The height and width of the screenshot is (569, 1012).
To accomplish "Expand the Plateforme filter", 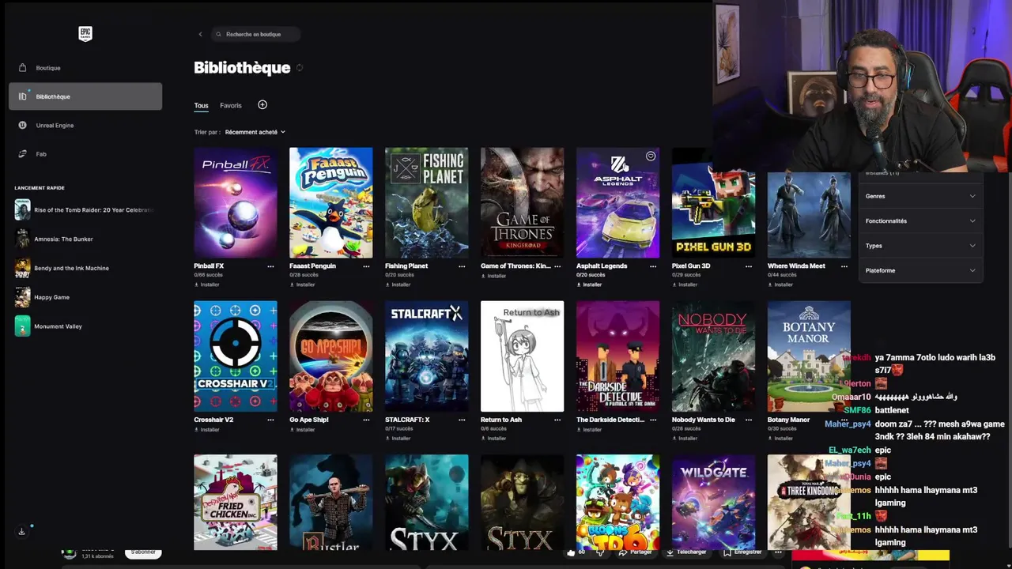I will (x=920, y=270).
